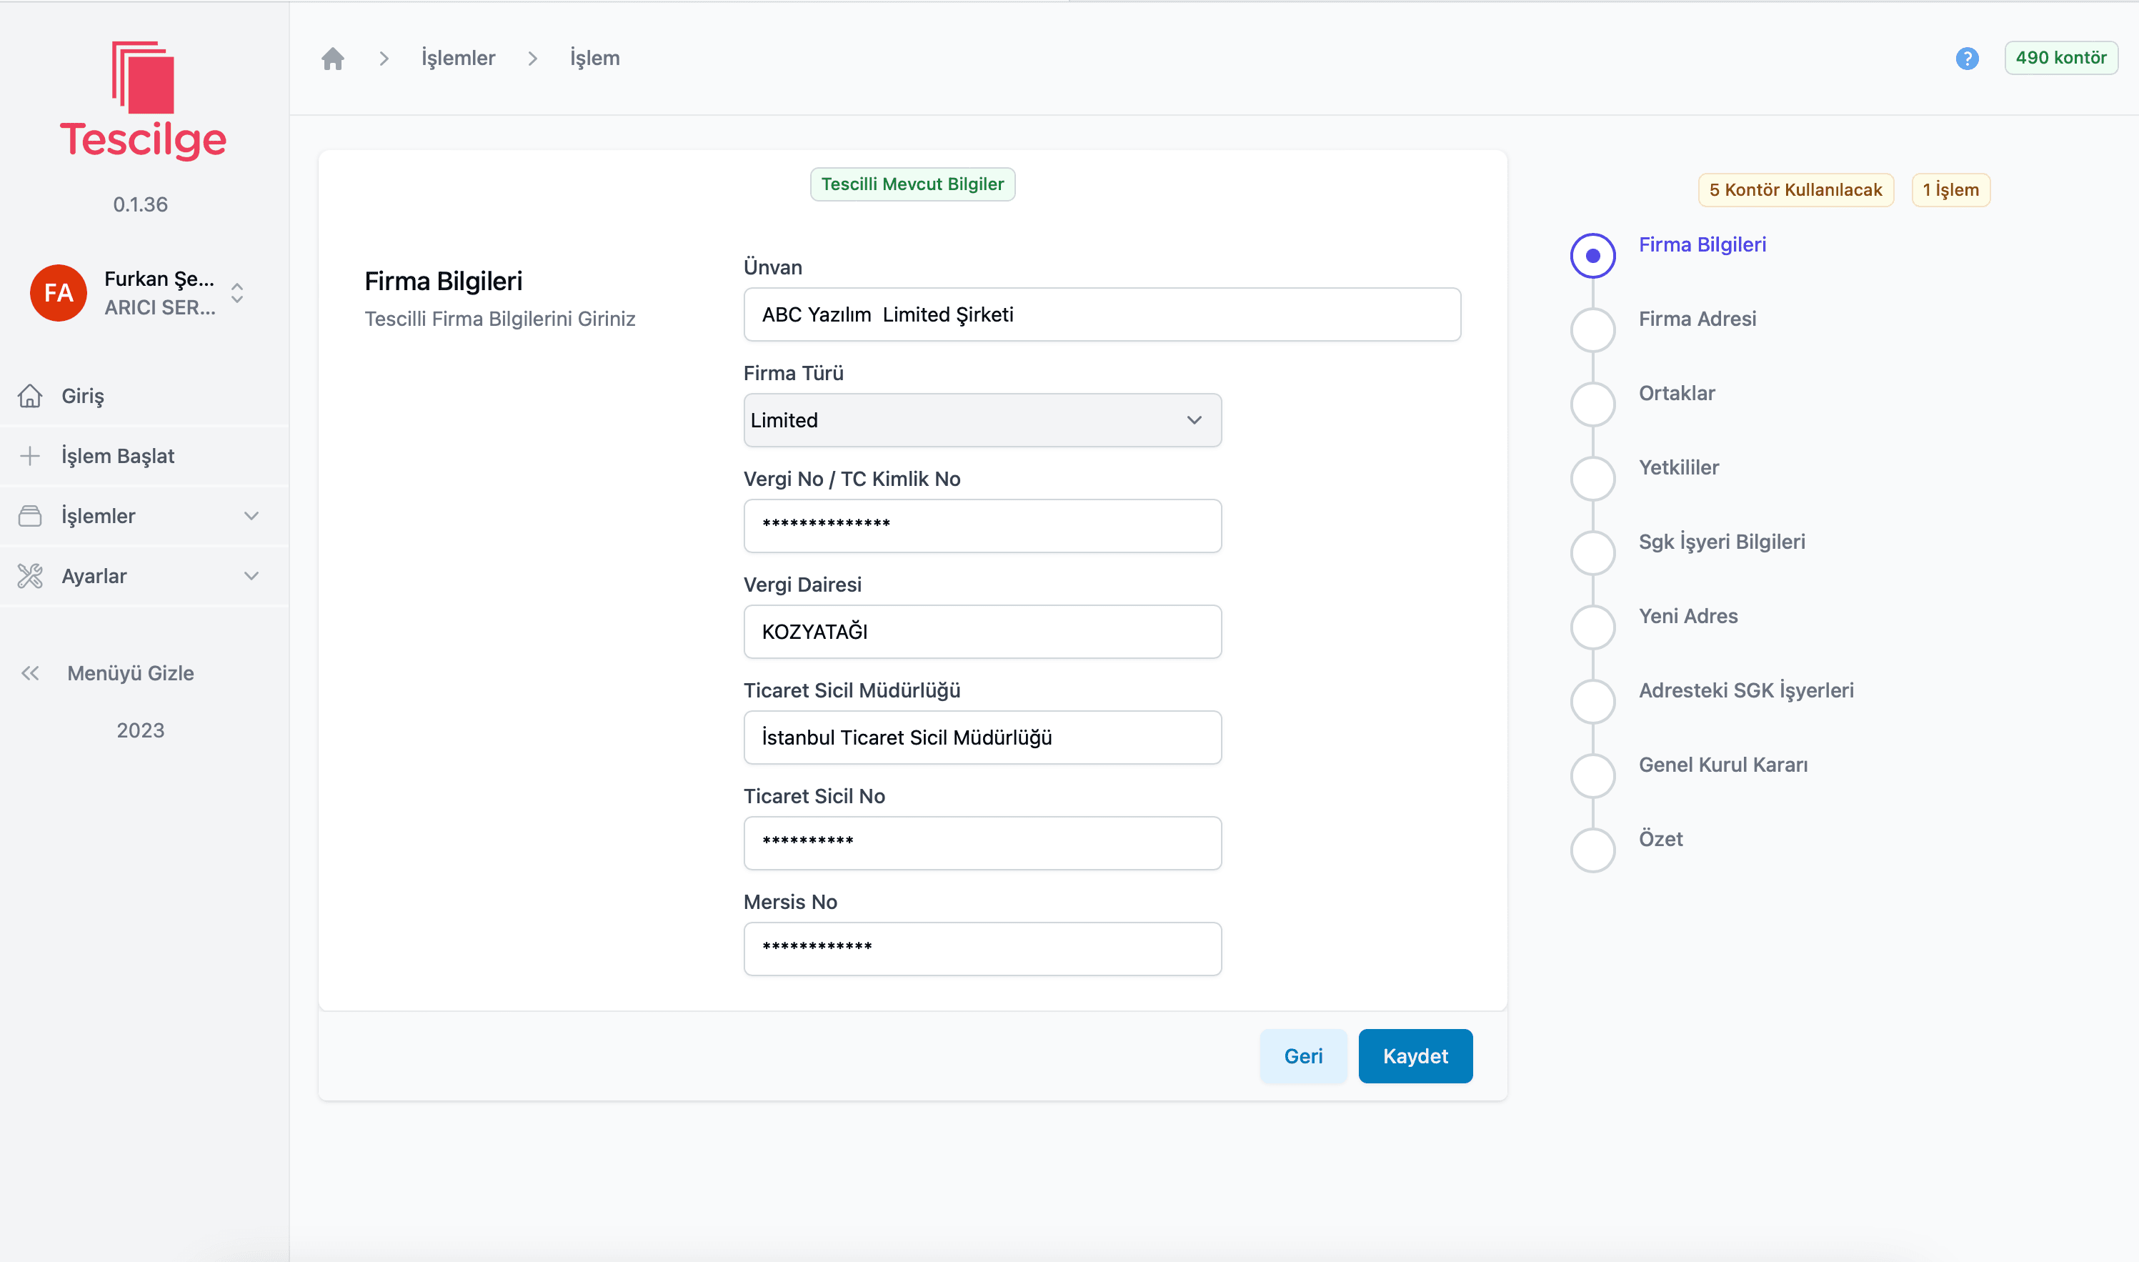Screen dimensions: 2139x1262
Task: Click the FA user avatar
Action: point(59,292)
